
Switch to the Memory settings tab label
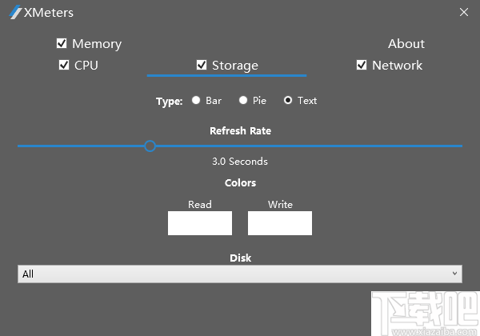click(x=97, y=44)
